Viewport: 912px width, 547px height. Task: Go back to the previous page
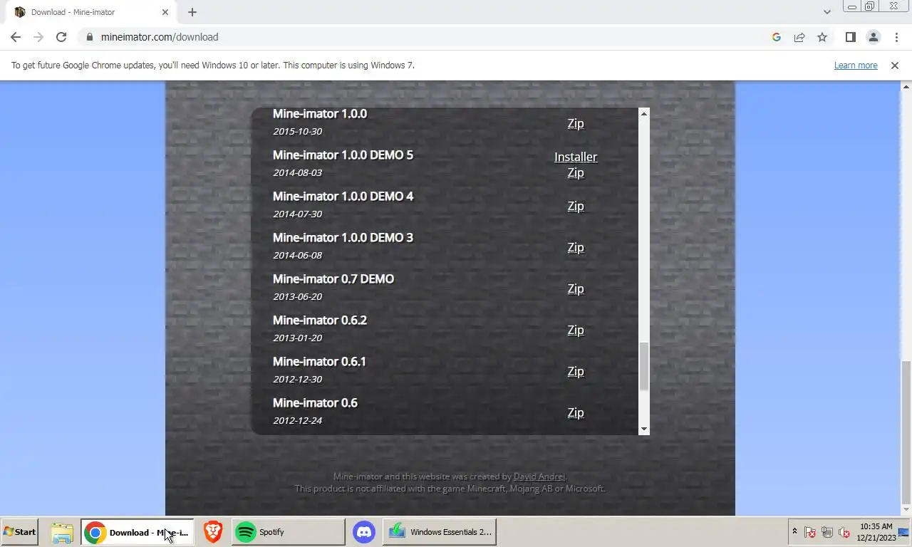point(16,37)
